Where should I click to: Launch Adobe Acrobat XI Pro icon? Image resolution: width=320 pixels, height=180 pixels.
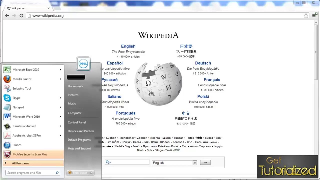click(x=7, y=135)
